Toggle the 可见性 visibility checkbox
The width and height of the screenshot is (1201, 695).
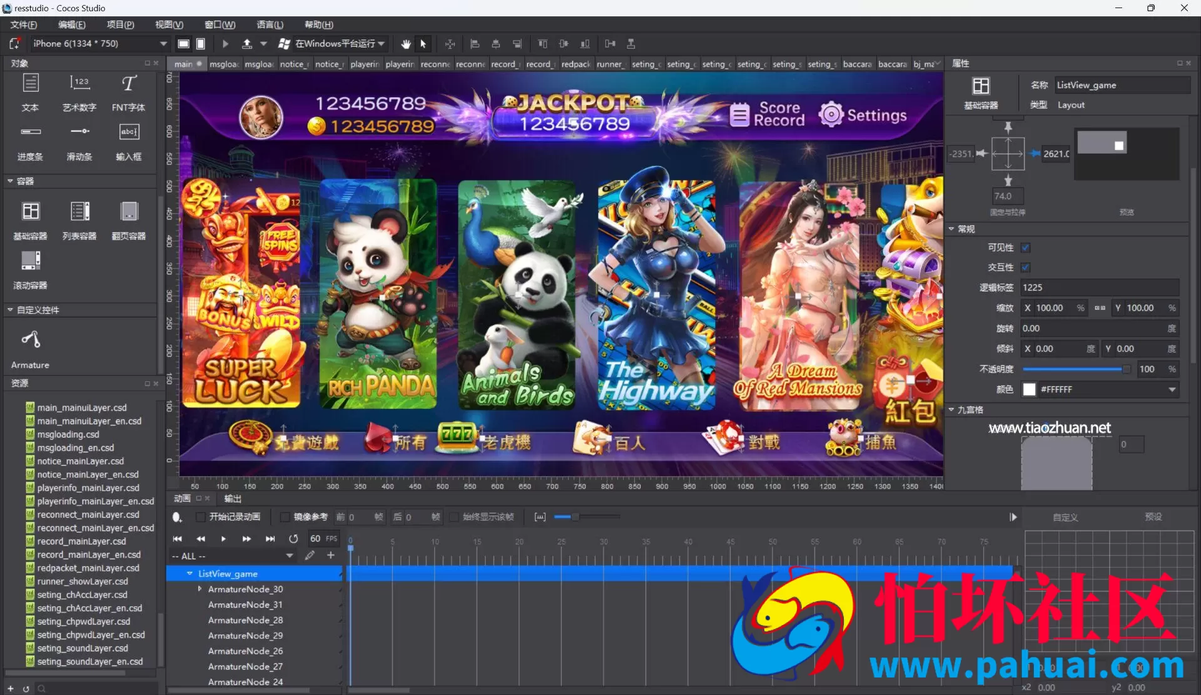[1025, 247]
